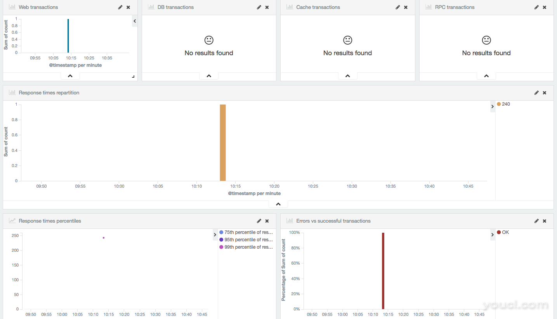The height and width of the screenshot is (319, 557).
Task: Click the Response times percentiles line icon
Action: [12, 221]
